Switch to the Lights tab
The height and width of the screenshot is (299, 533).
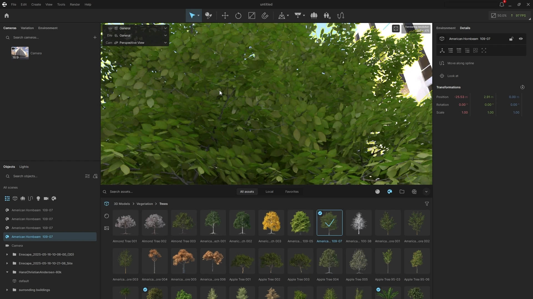[24, 166]
